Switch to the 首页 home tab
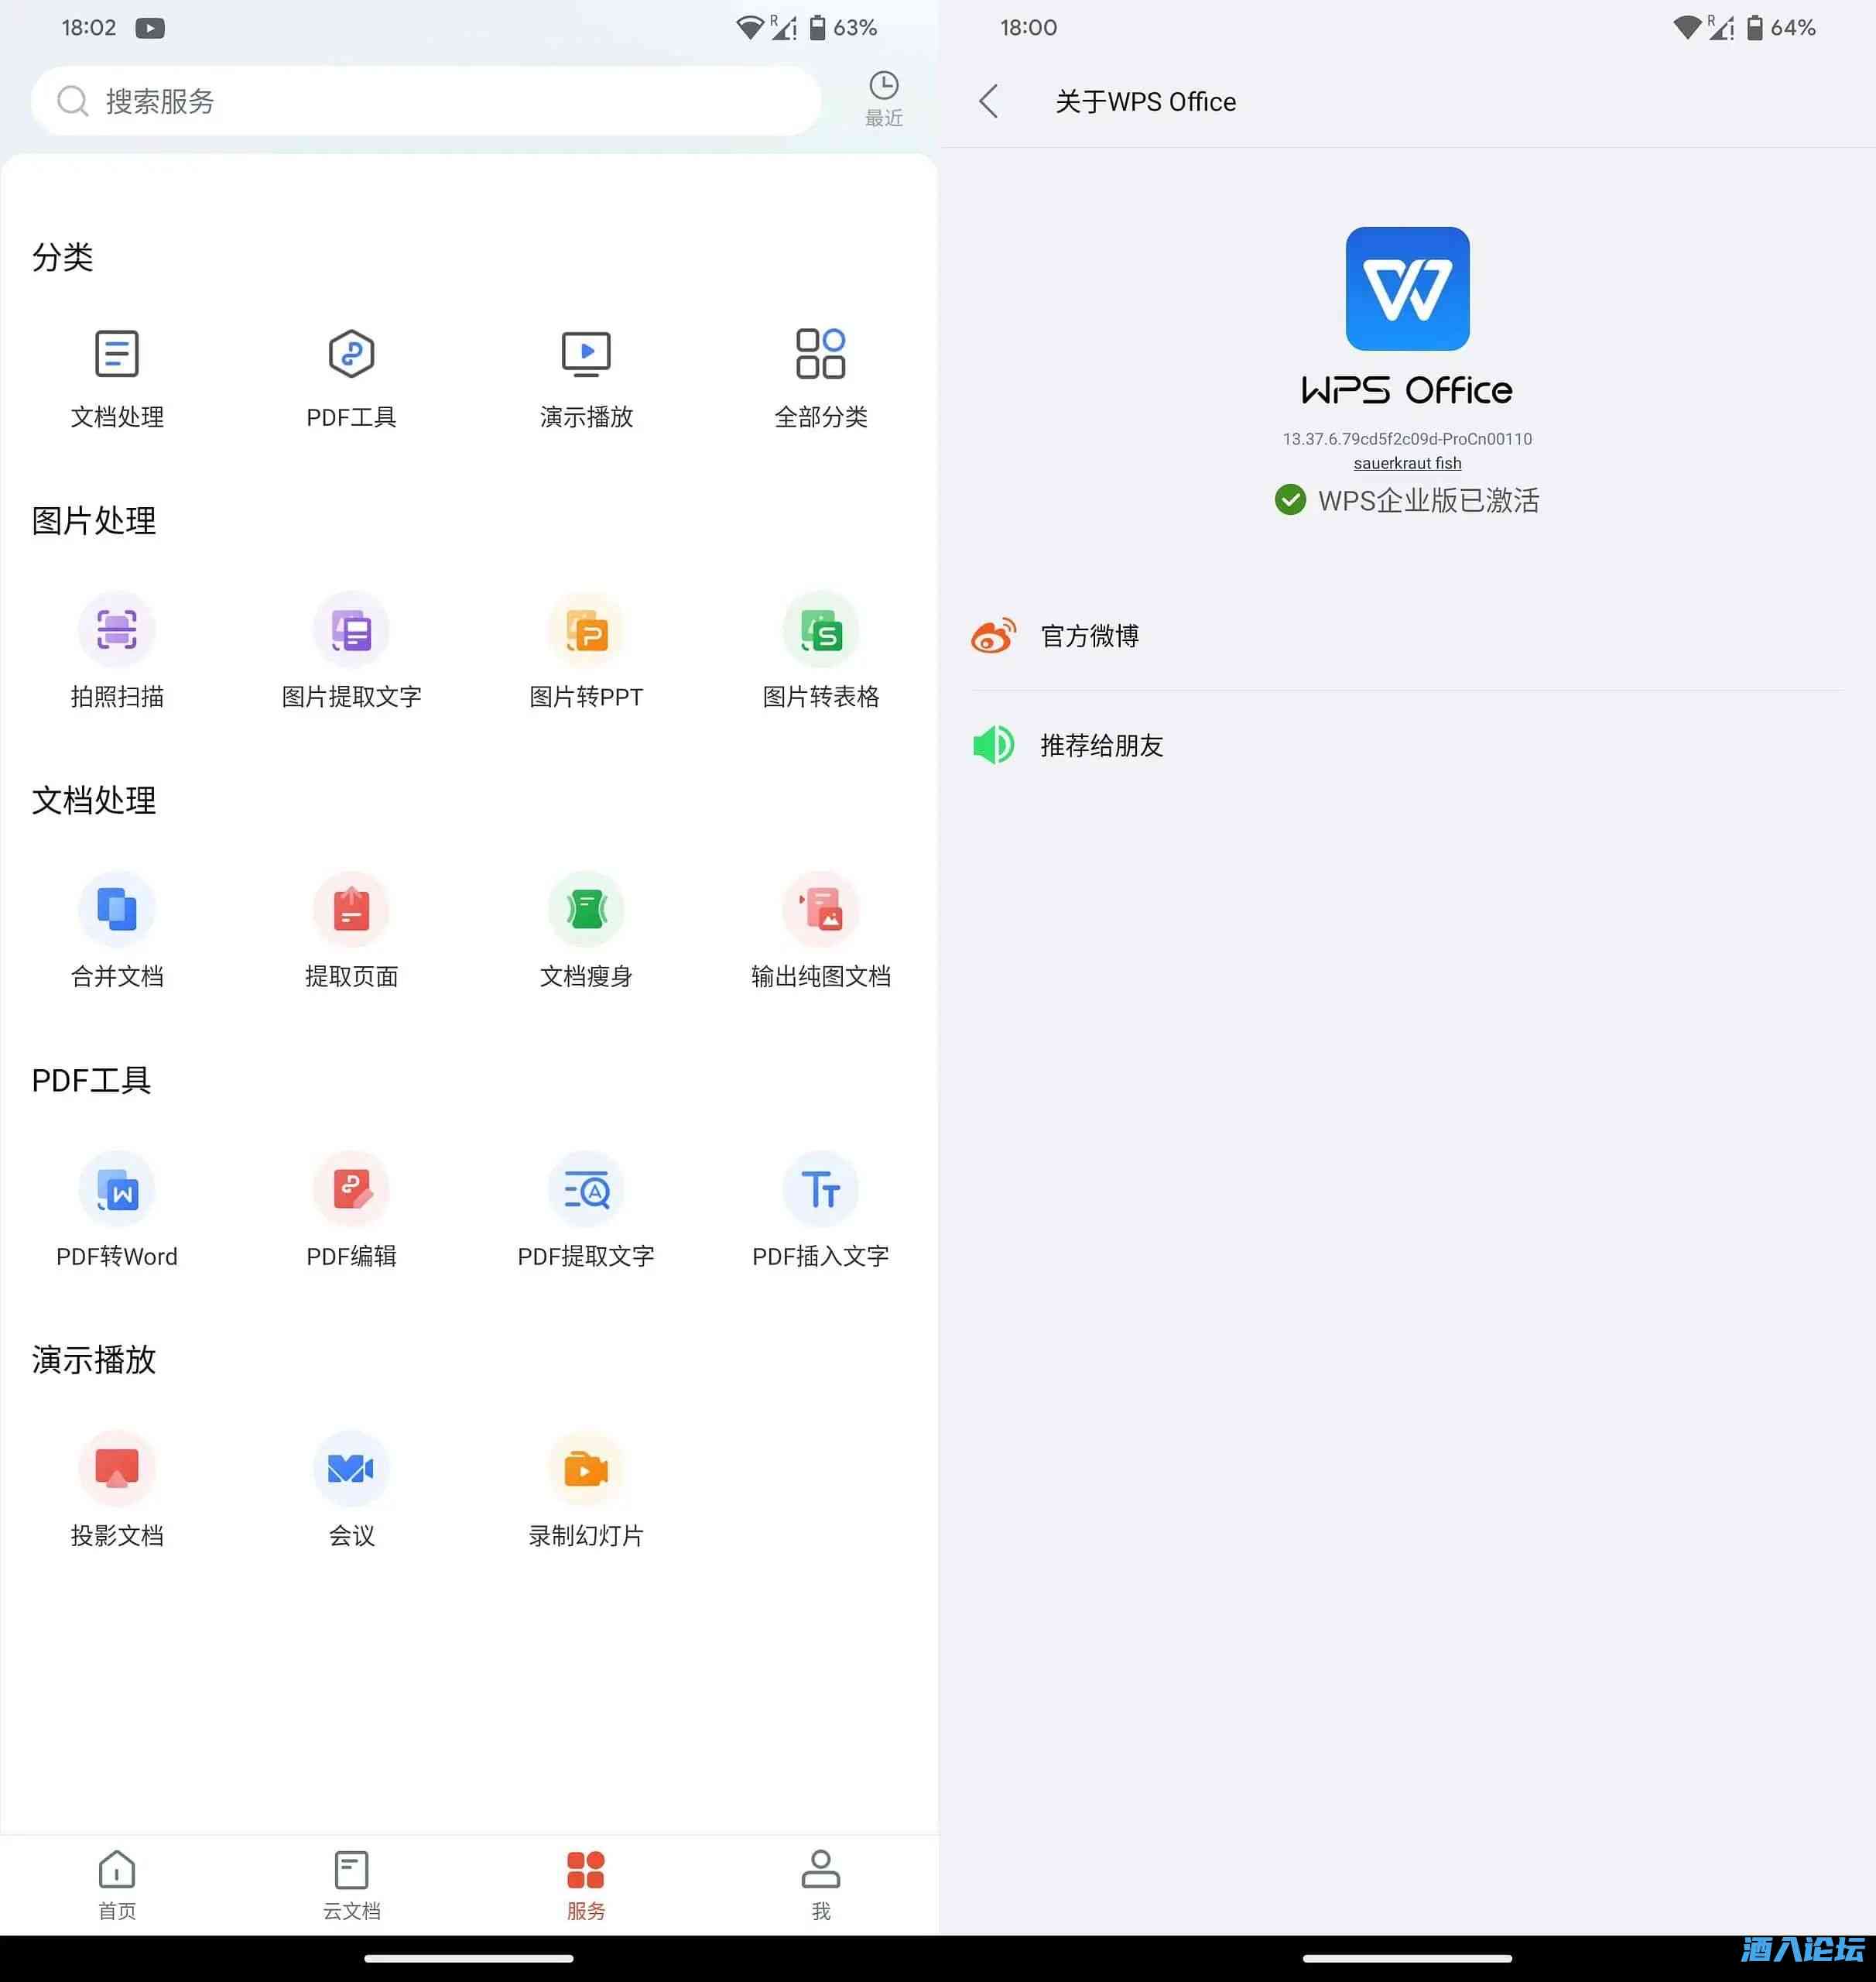1876x1982 pixels. tap(117, 1884)
